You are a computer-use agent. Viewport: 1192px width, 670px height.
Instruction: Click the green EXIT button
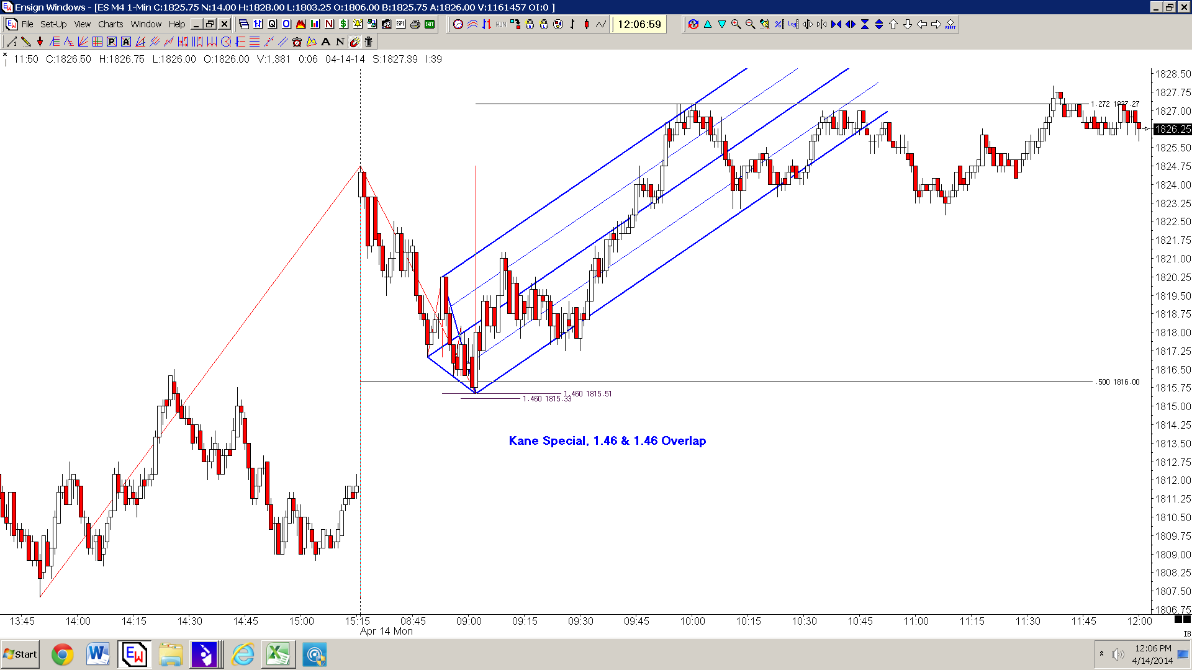pyautogui.click(x=429, y=24)
